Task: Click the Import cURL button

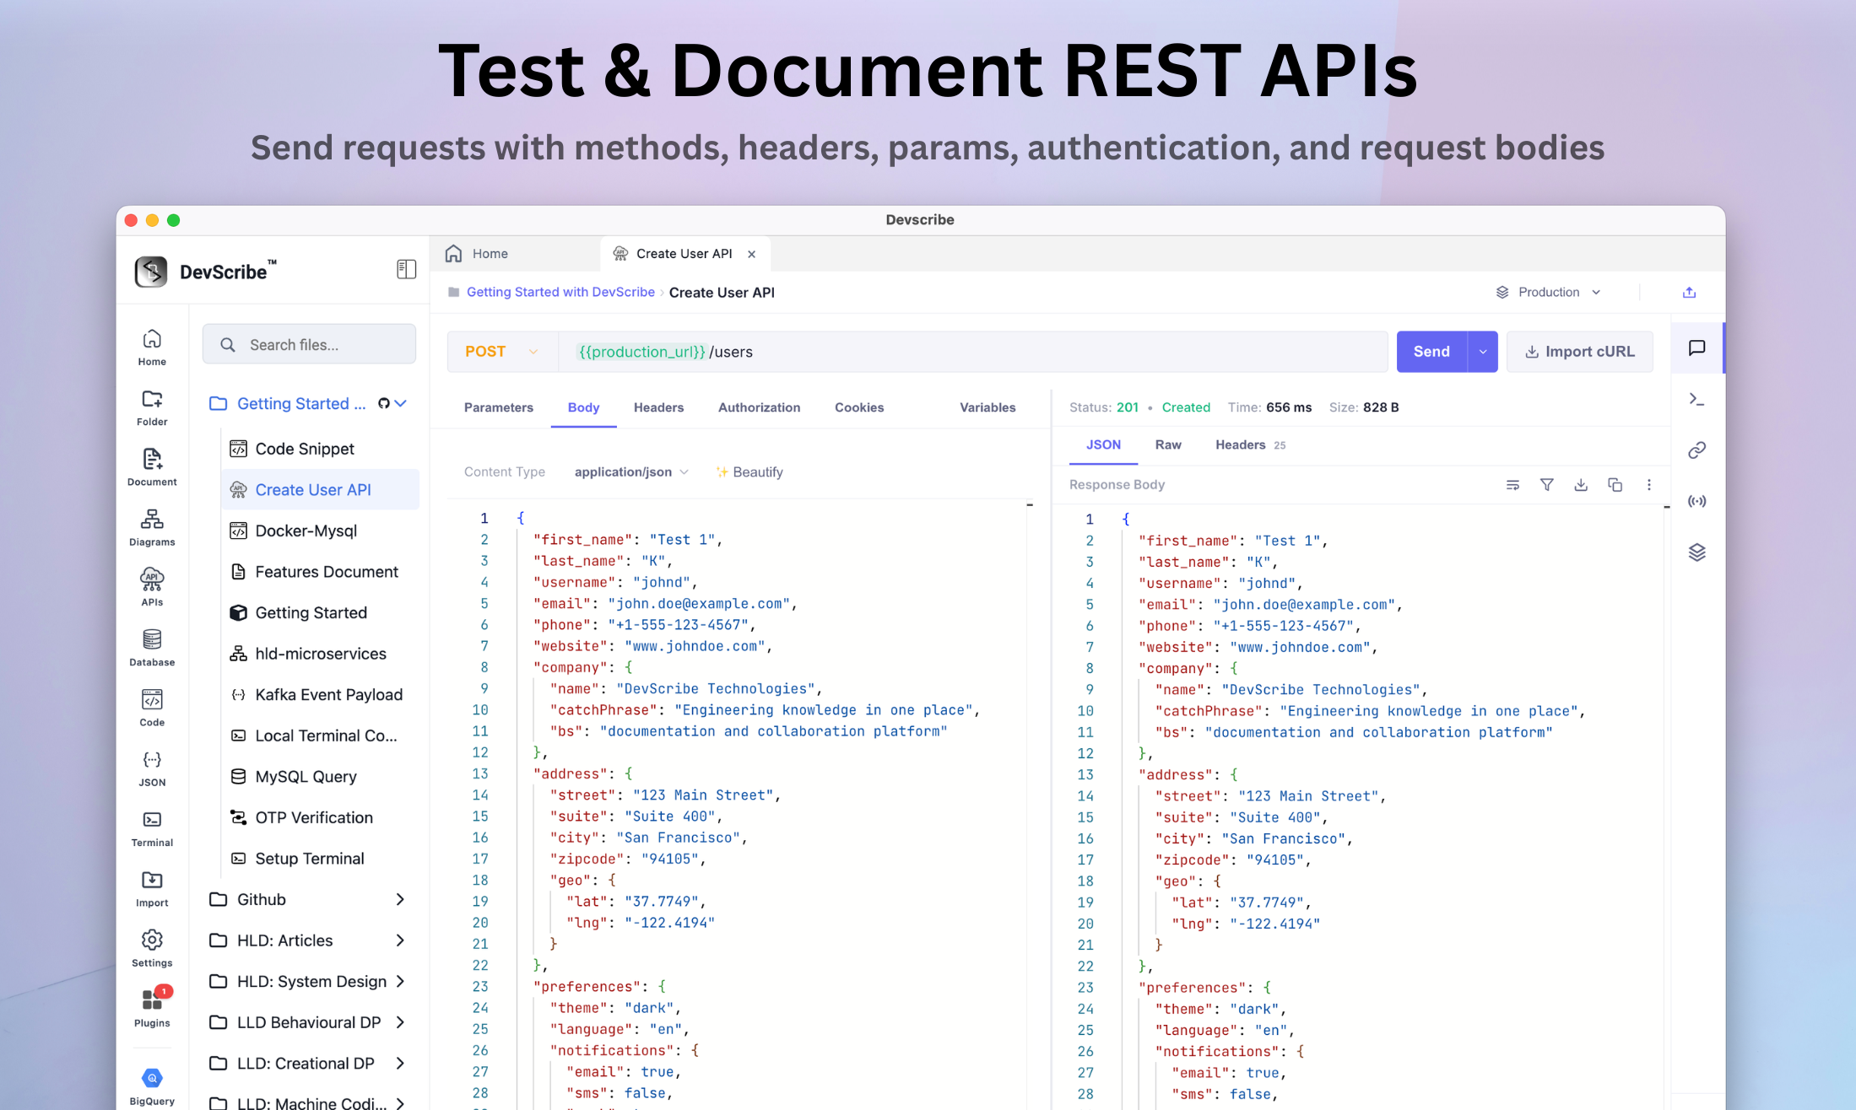Action: pos(1579,352)
